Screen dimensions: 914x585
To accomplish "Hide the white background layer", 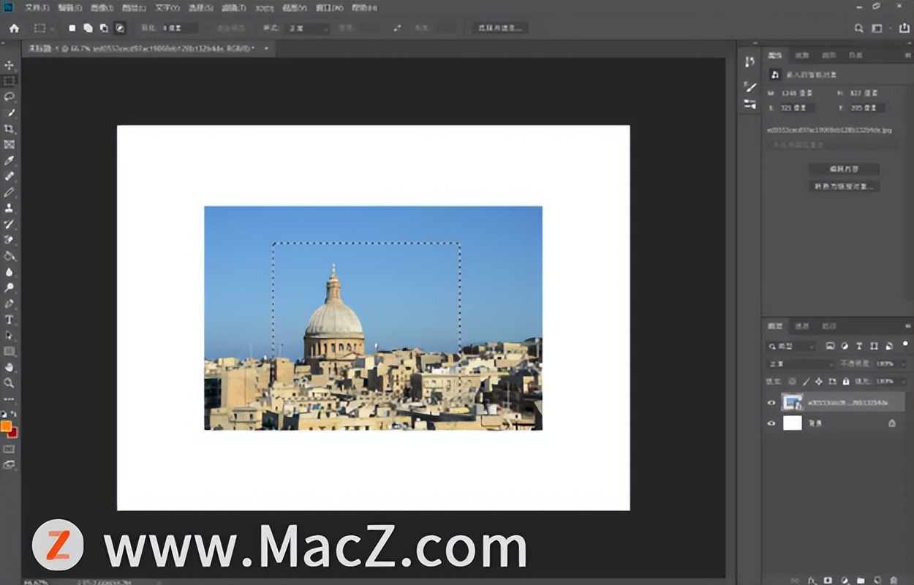I will coord(771,423).
